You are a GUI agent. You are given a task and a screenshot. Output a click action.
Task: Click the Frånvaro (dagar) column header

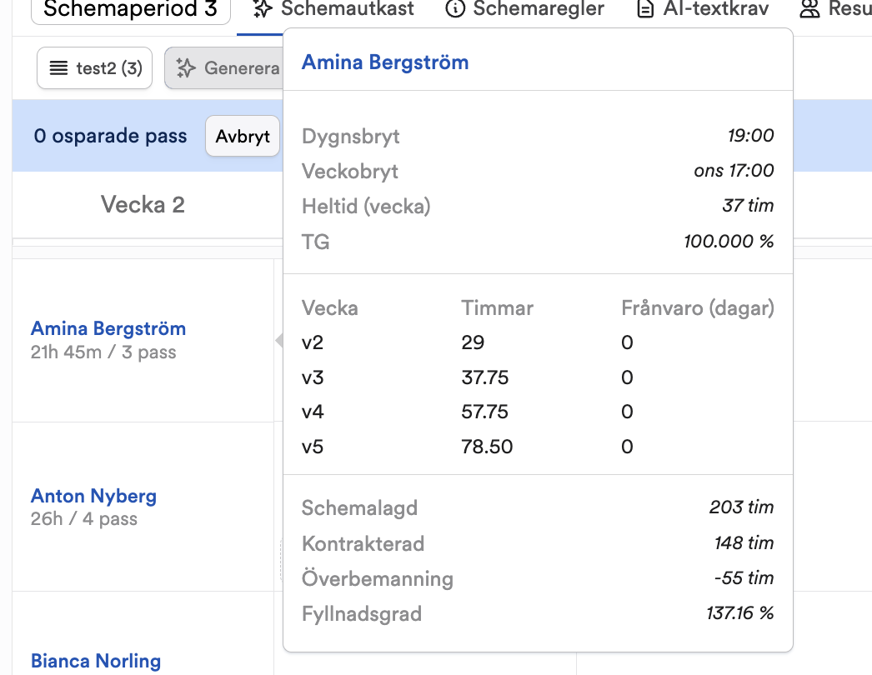point(698,308)
